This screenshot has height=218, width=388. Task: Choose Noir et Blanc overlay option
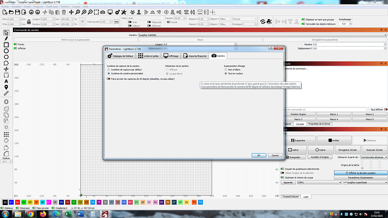(x=232, y=70)
